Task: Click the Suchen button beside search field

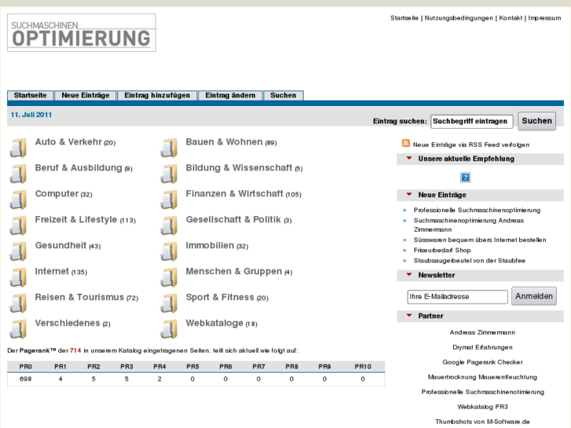Action: tap(536, 121)
